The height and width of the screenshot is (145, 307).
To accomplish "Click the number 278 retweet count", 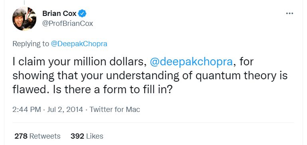I will pos(21,136).
